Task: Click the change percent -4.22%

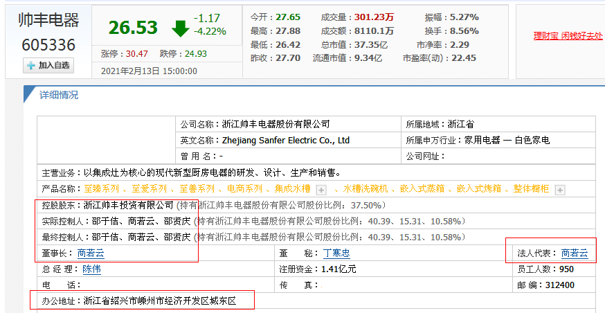Action: click(x=210, y=31)
